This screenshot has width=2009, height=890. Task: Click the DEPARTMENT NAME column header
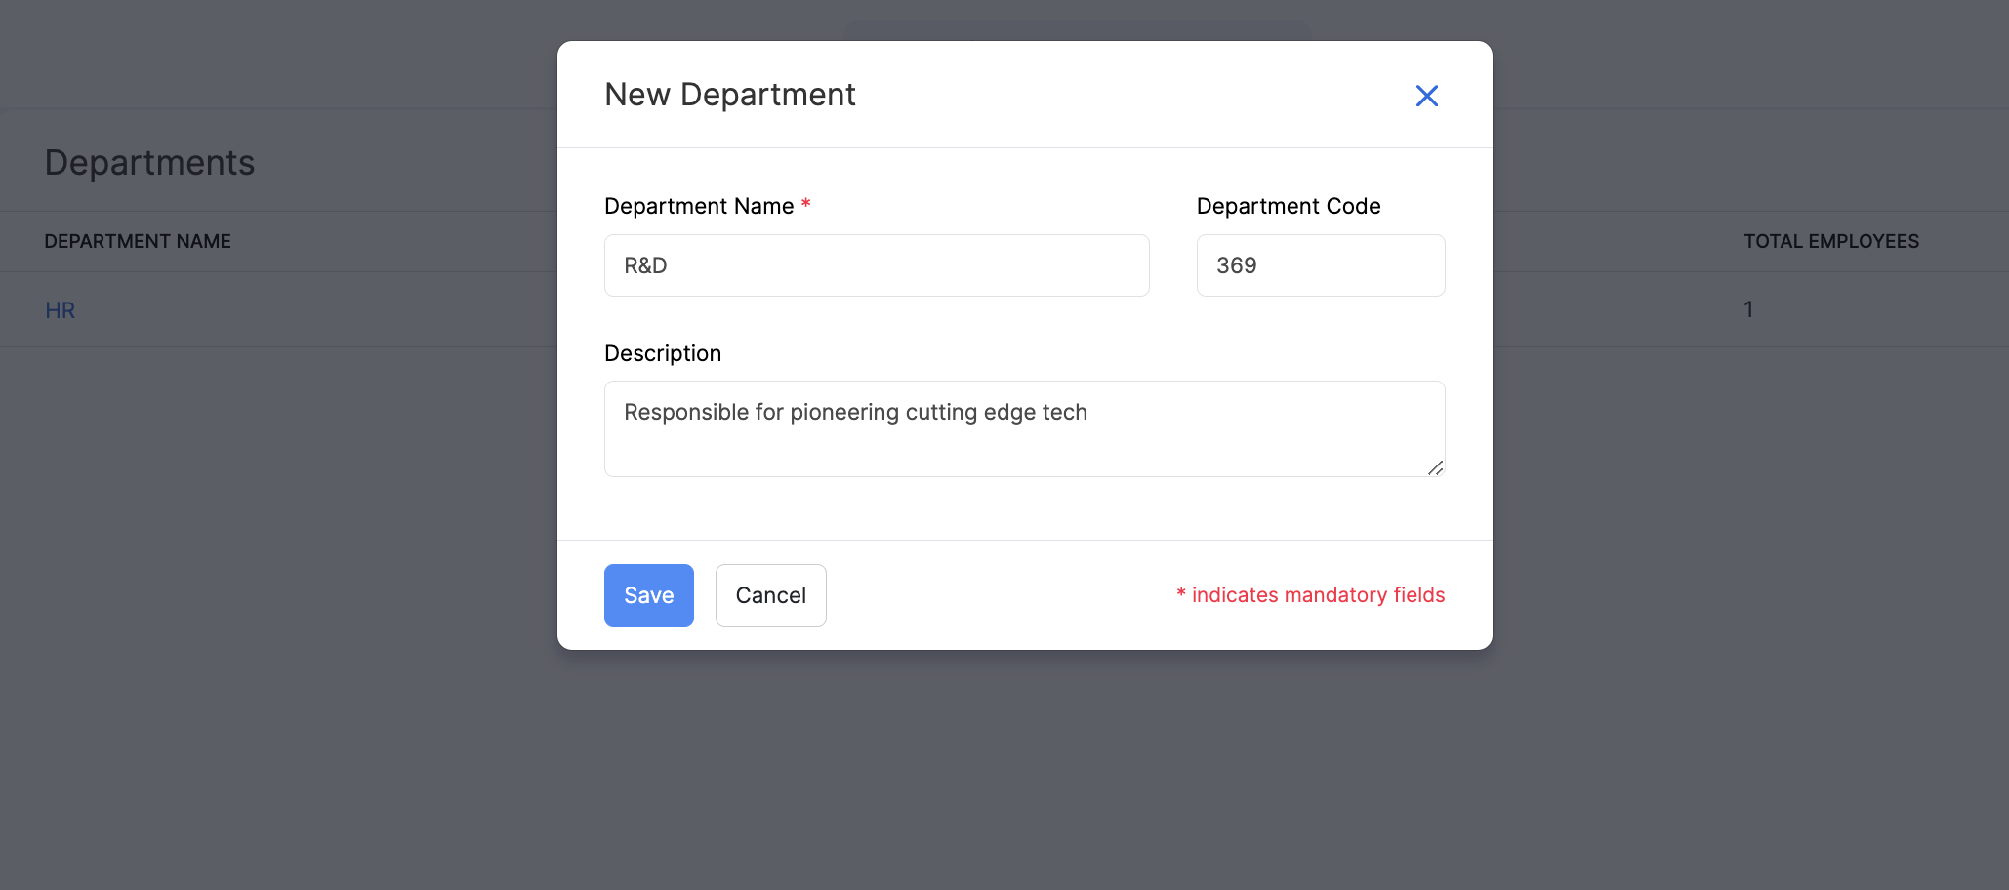click(x=138, y=241)
